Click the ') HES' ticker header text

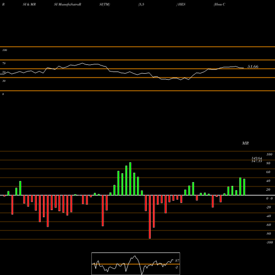click(x=181, y=4)
